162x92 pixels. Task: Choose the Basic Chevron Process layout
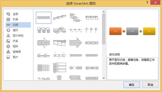[76, 55]
